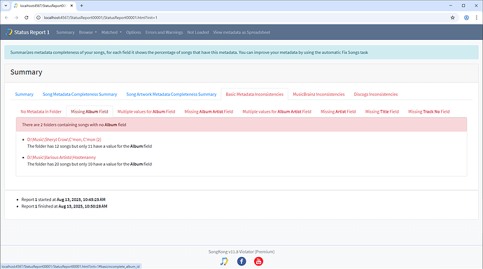Open the YouTube icon in footer

point(258,261)
